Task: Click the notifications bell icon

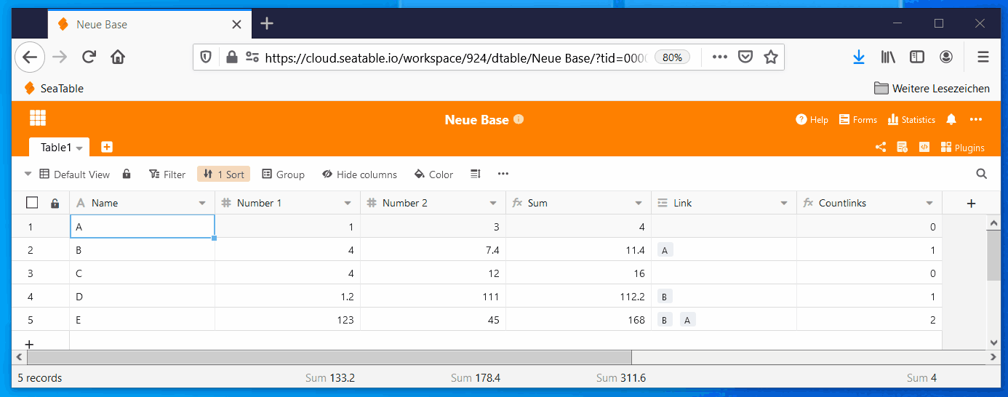Action: click(951, 120)
